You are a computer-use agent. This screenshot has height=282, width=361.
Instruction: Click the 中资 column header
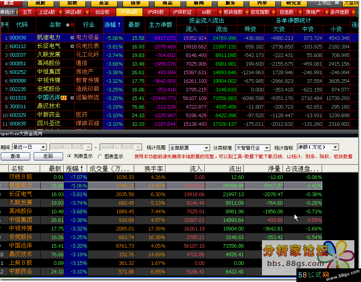308,29
